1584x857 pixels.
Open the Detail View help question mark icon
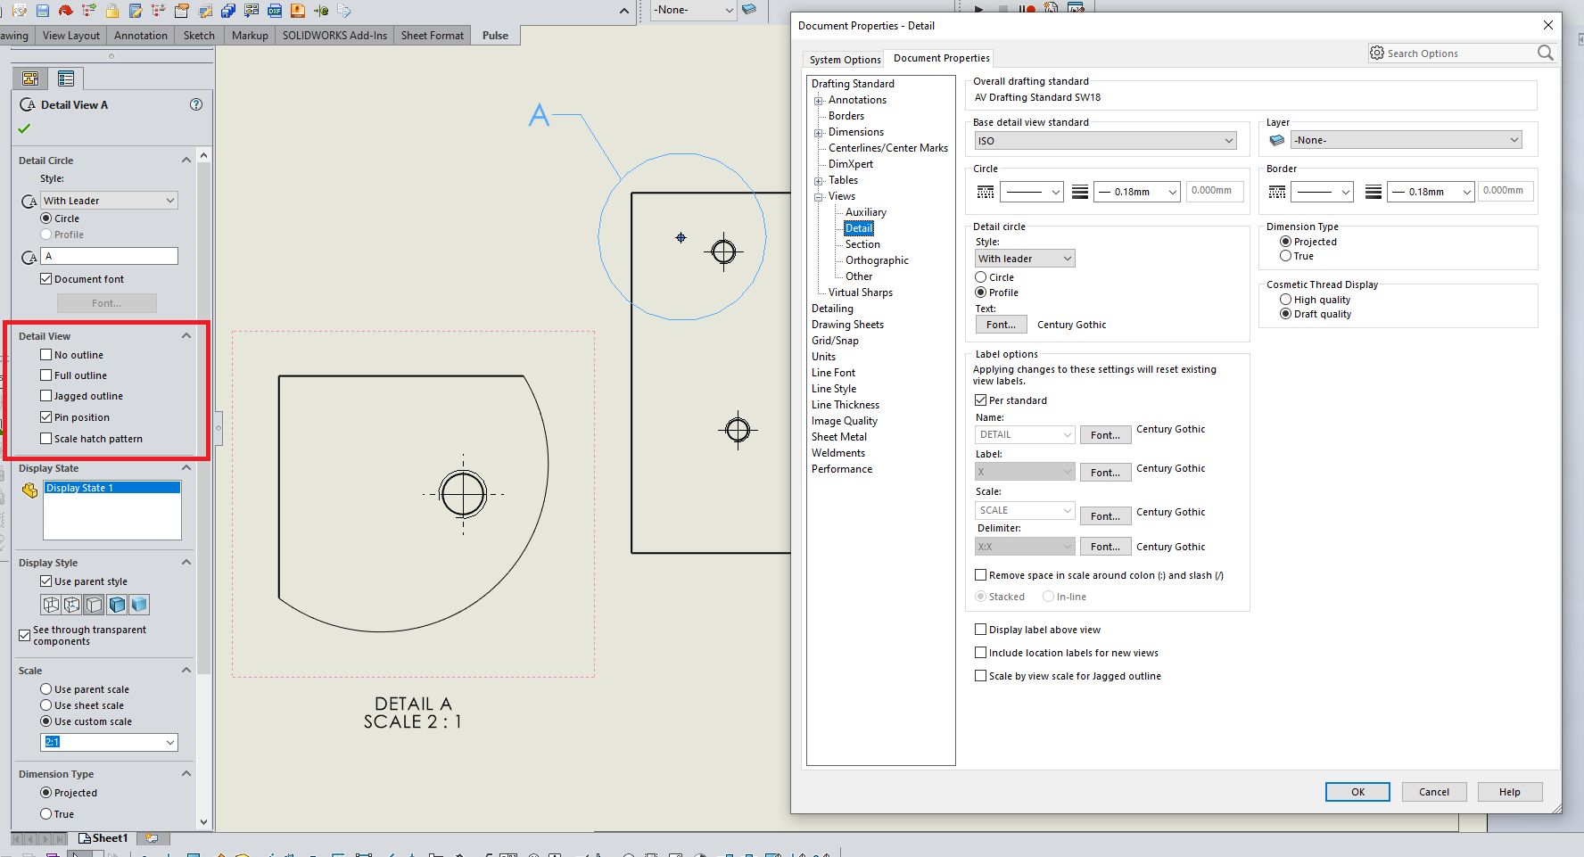(196, 104)
